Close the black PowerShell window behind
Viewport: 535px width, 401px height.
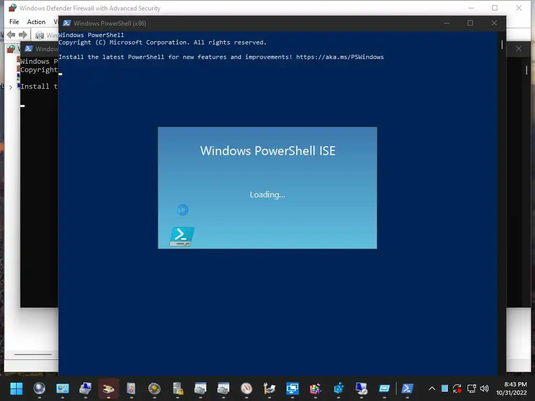click(519, 49)
